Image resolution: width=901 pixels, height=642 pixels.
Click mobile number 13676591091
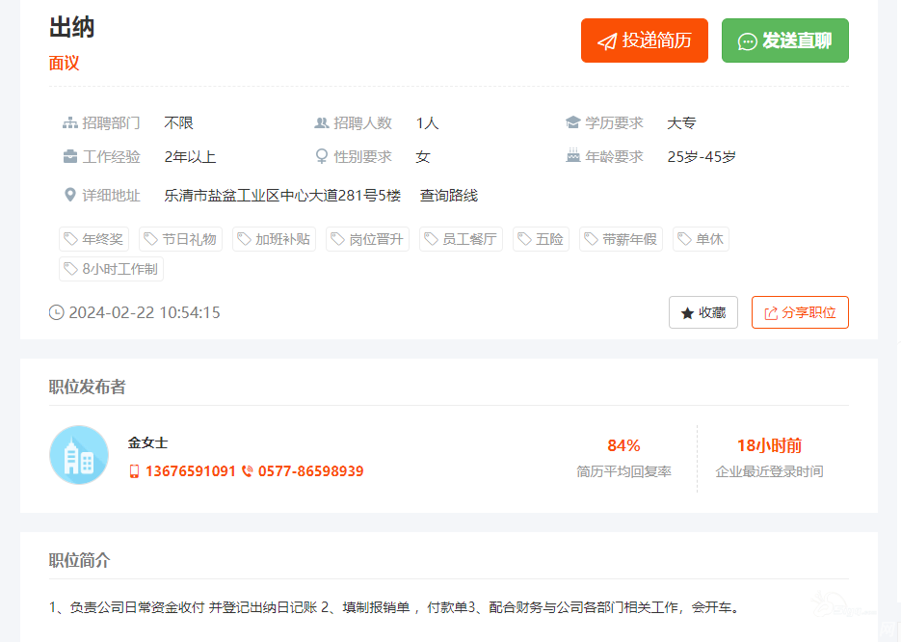click(190, 471)
